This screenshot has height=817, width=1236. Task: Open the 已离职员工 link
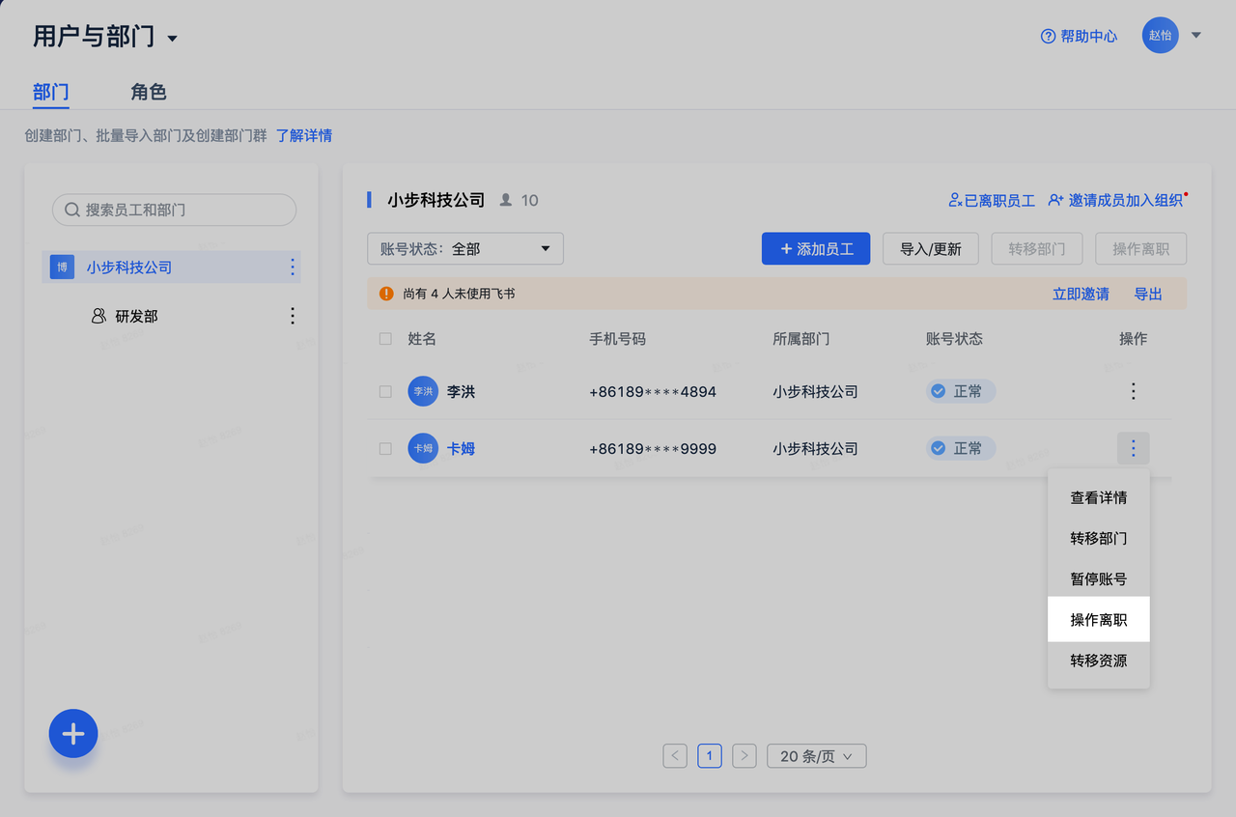click(x=992, y=200)
